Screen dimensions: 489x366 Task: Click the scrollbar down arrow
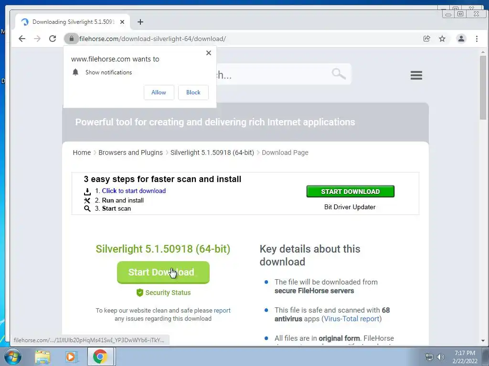483,341
